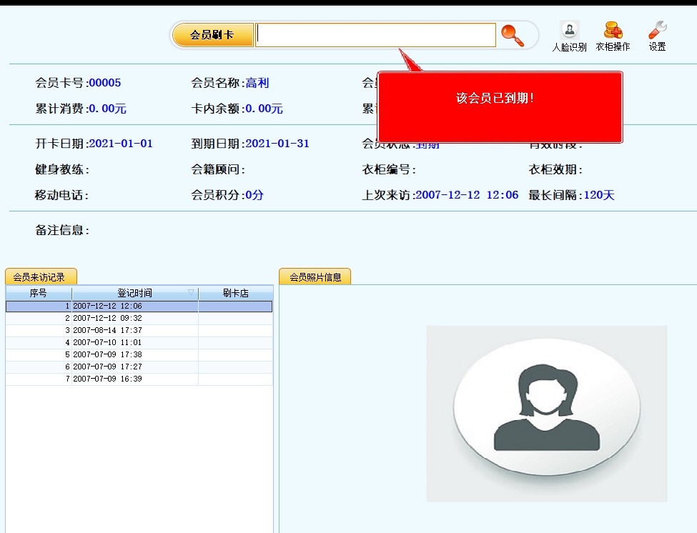Switch to 会员来访记录 tab
This screenshot has width=697, height=533.
tap(41, 277)
